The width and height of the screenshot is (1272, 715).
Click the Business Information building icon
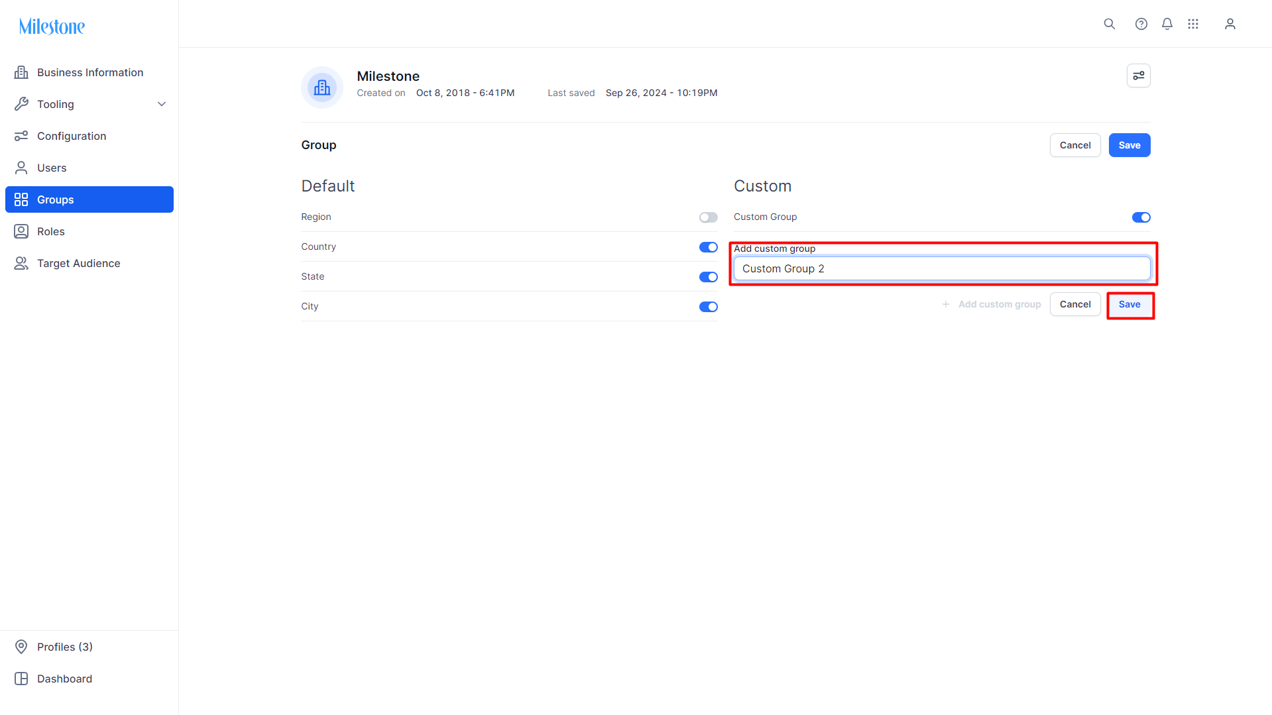(x=21, y=72)
